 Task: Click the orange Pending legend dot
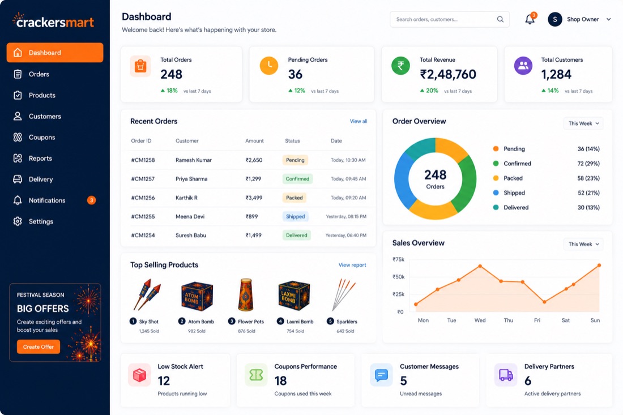click(496, 148)
